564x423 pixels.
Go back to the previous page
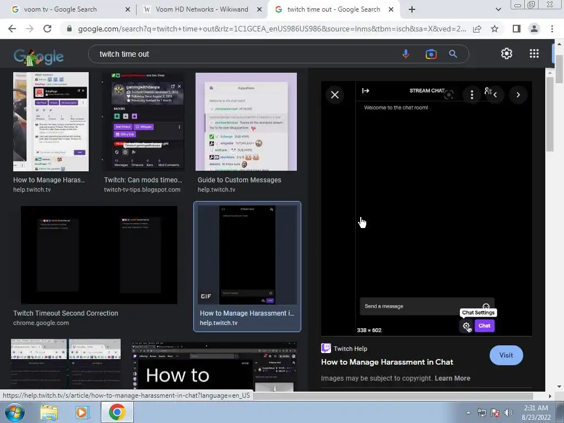click(x=12, y=29)
